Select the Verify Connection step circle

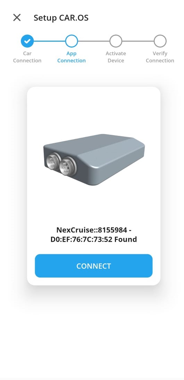pyautogui.click(x=160, y=41)
